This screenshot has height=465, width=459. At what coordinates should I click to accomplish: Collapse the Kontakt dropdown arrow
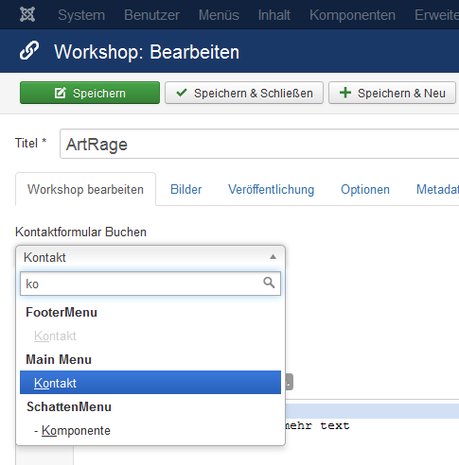(x=273, y=257)
